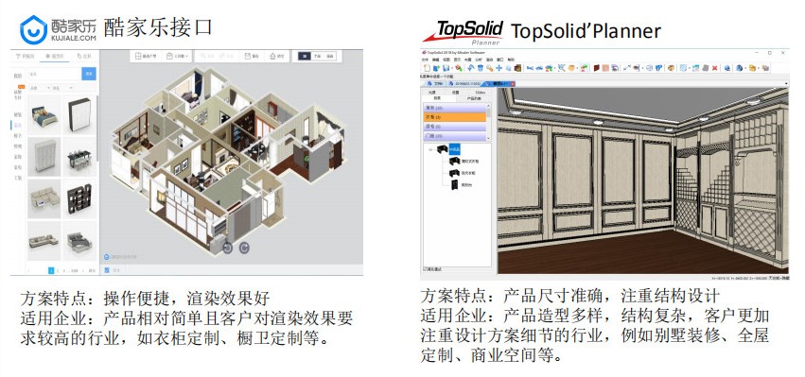This screenshot has width=805, height=377.
Task: Click the new document icon in TopSolid toolbar
Action: 427,68
